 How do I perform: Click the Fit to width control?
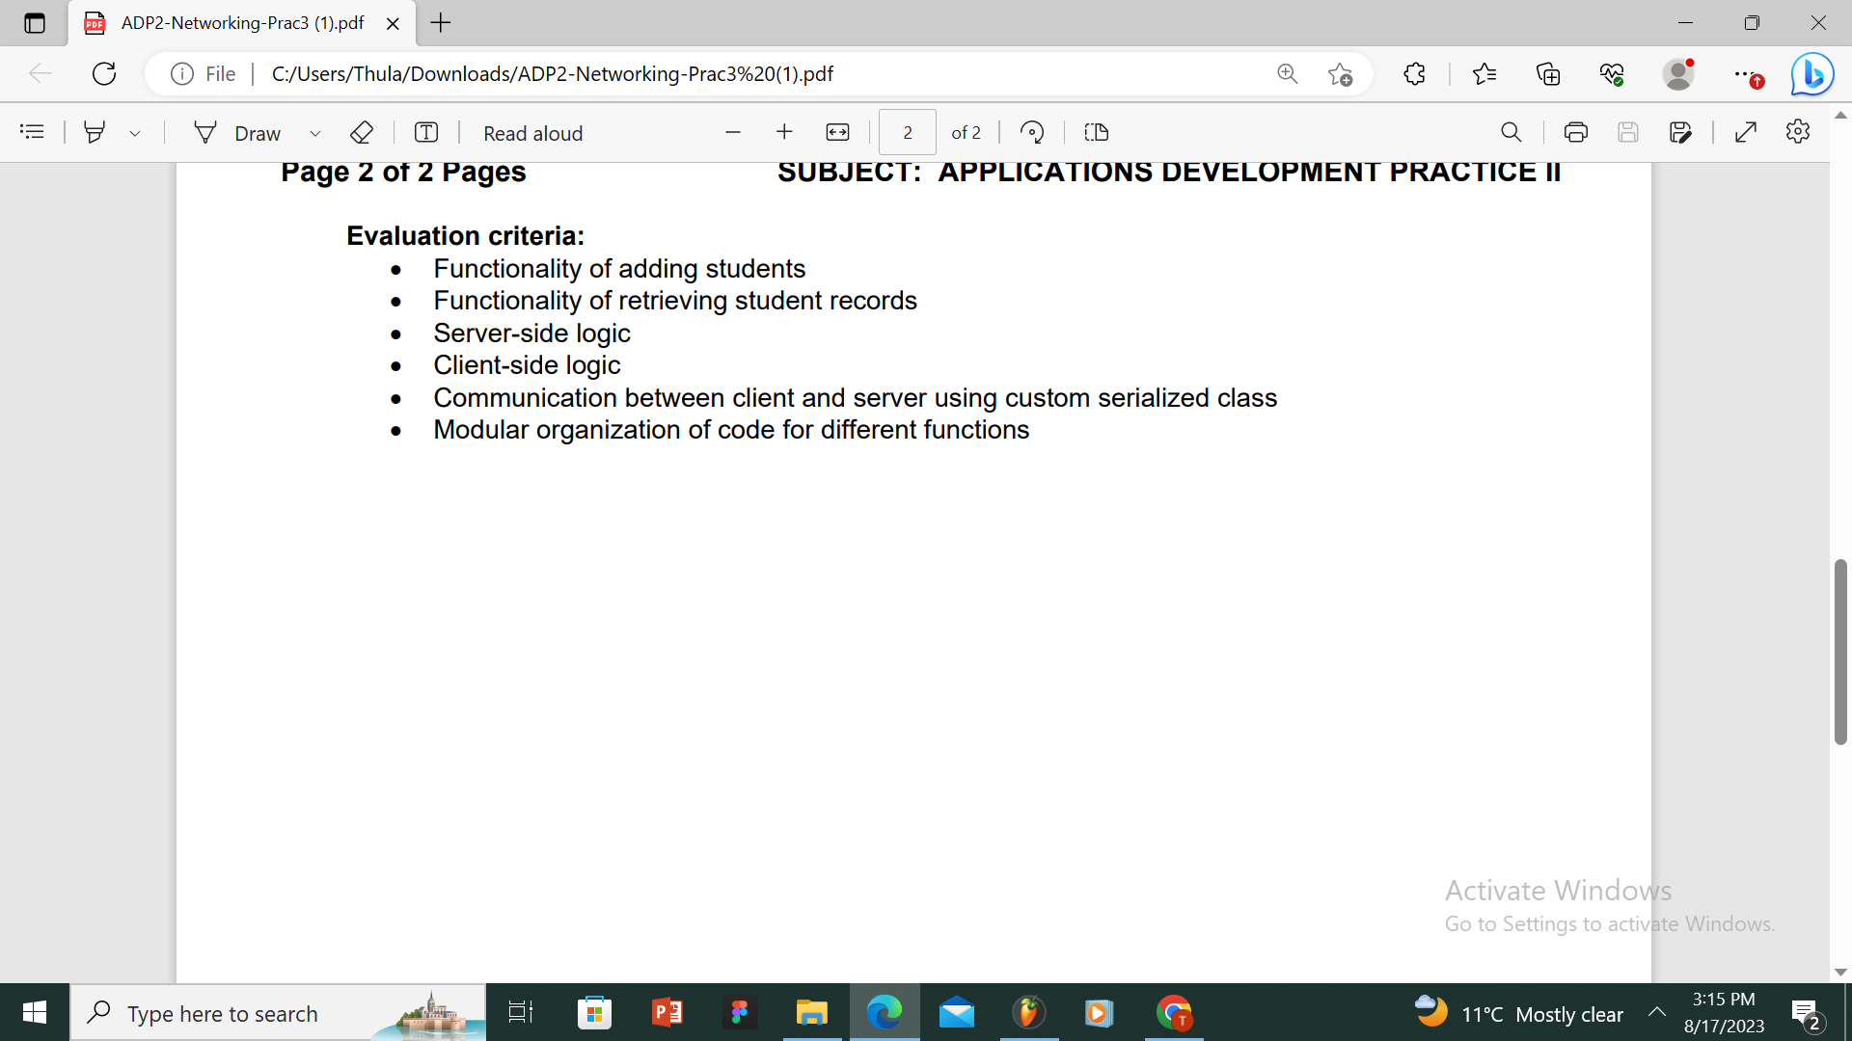pos(837,132)
